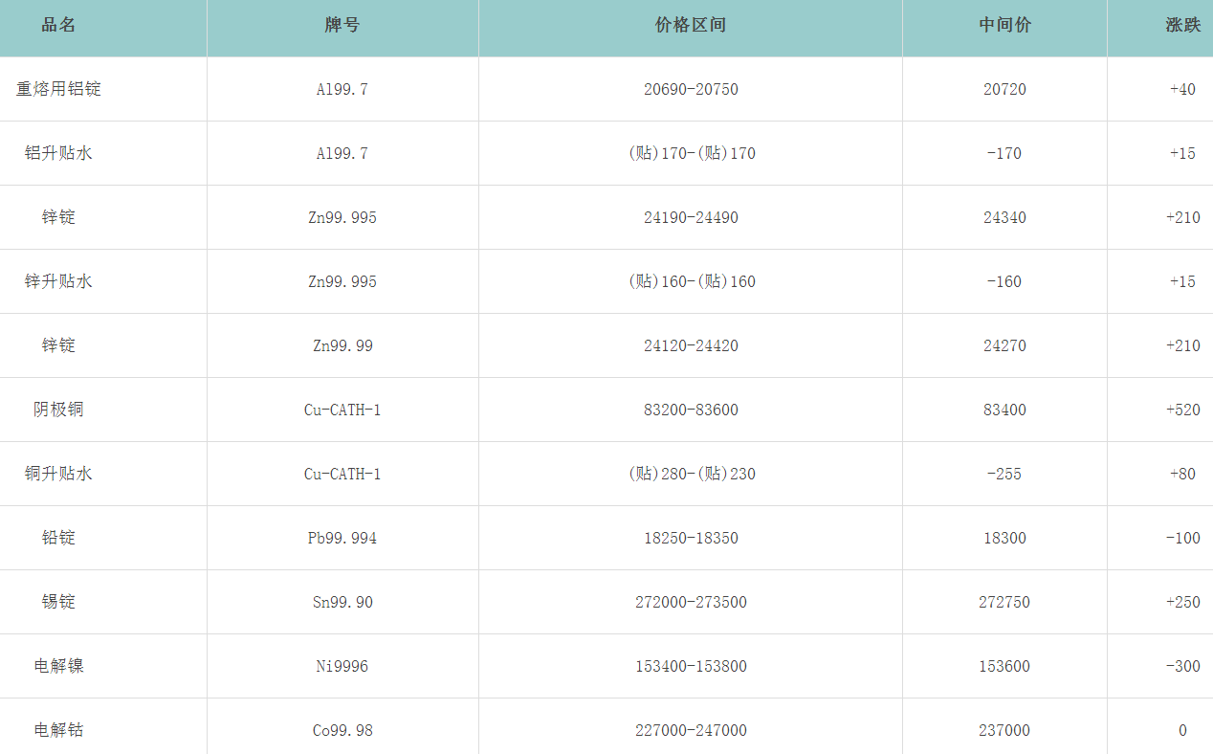The width and height of the screenshot is (1213, 754).
Task: Click the 铝升贴水 row name
Action: tap(58, 153)
